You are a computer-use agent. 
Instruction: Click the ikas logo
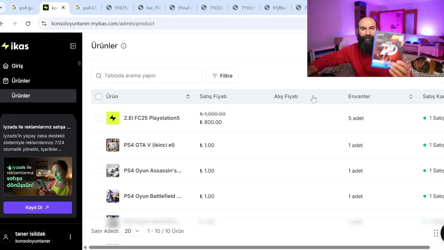15,46
